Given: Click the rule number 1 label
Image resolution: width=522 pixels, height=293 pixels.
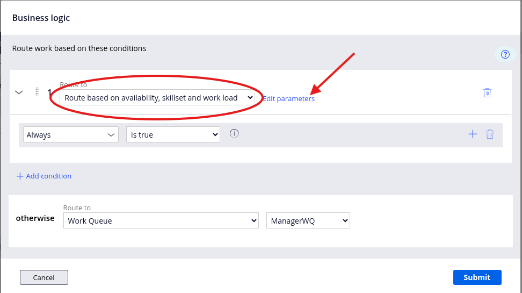Looking at the screenshot, I should click(x=50, y=92).
